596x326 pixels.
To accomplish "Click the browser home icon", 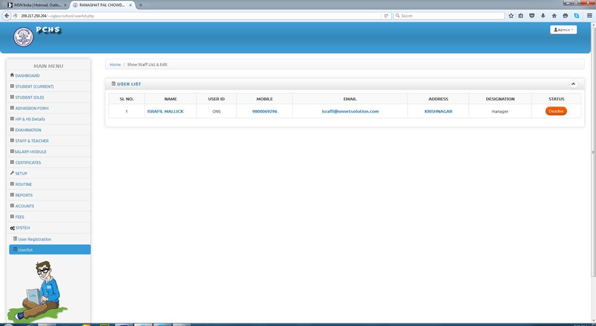I will point(554,16).
